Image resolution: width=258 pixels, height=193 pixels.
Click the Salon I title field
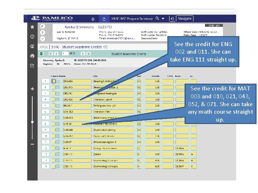coord(113,154)
